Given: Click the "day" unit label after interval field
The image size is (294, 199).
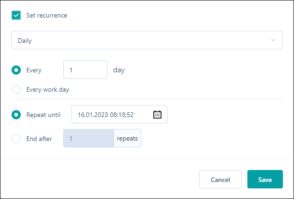Looking at the screenshot, I should [x=119, y=70].
